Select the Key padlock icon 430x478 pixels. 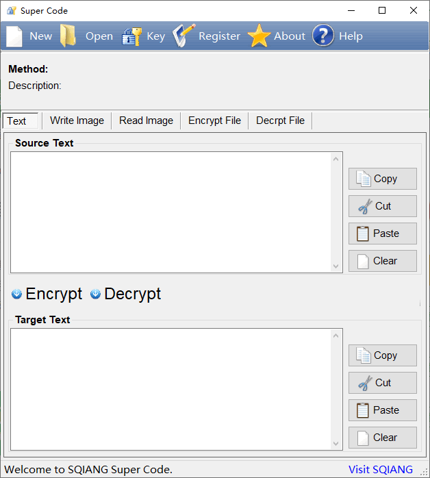[131, 36]
